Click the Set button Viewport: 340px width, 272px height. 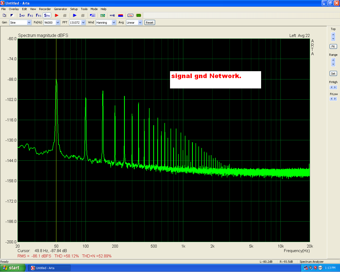(x=333, y=74)
